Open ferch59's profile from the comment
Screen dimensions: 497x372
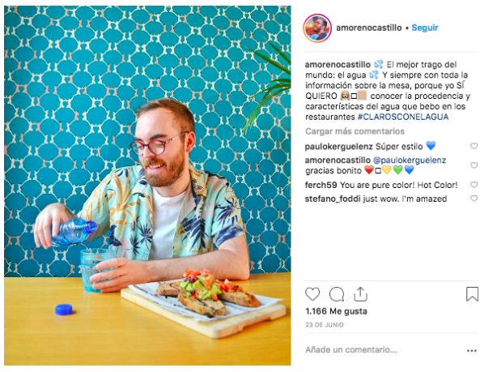coord(321,185)
